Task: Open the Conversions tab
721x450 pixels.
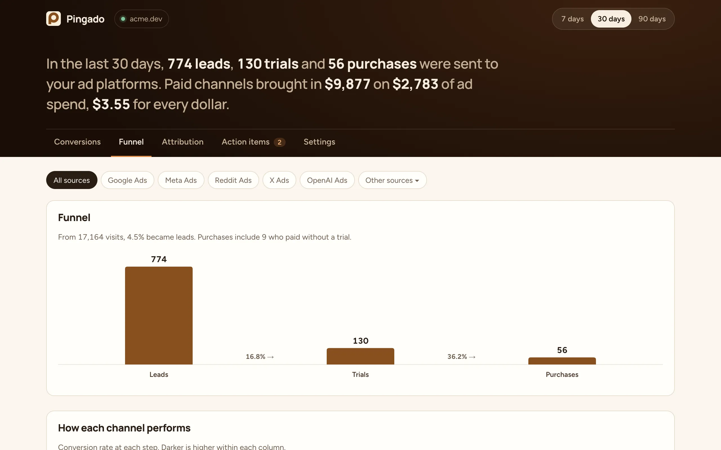Action: click(77, 142)
